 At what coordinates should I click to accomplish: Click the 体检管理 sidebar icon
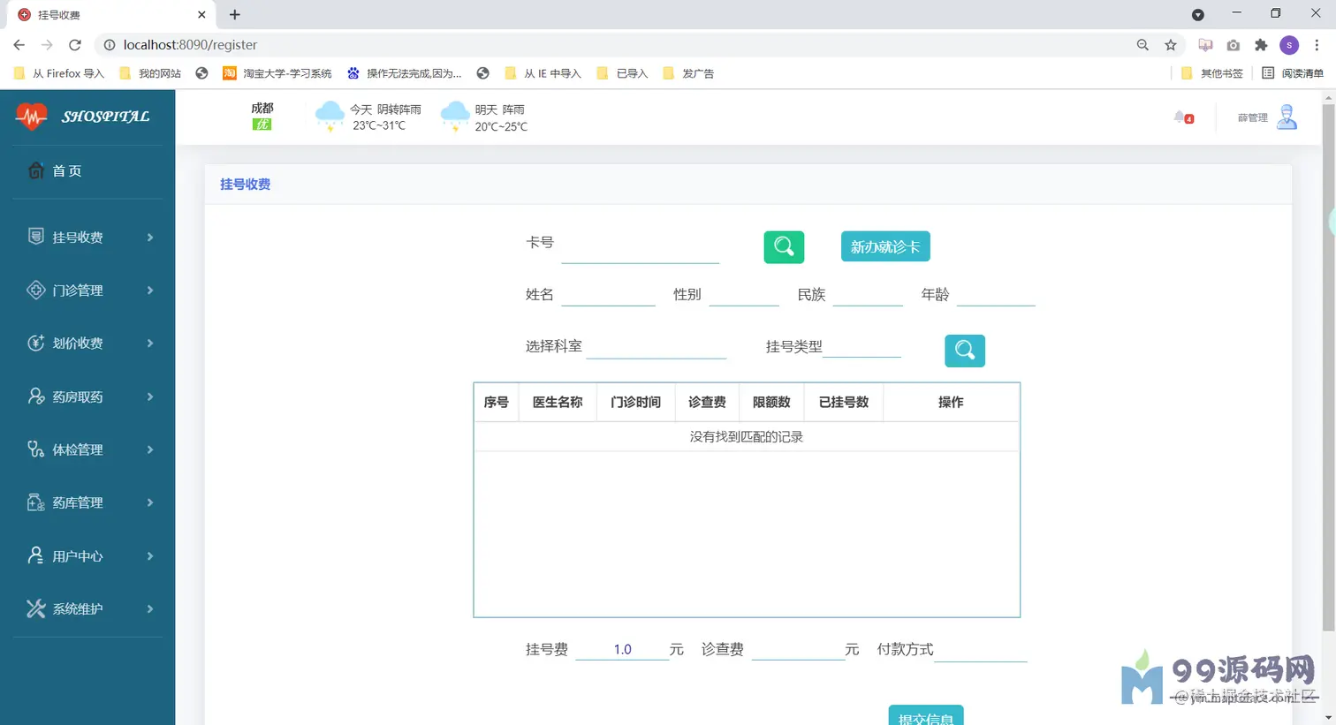click(x=35, y=449)
